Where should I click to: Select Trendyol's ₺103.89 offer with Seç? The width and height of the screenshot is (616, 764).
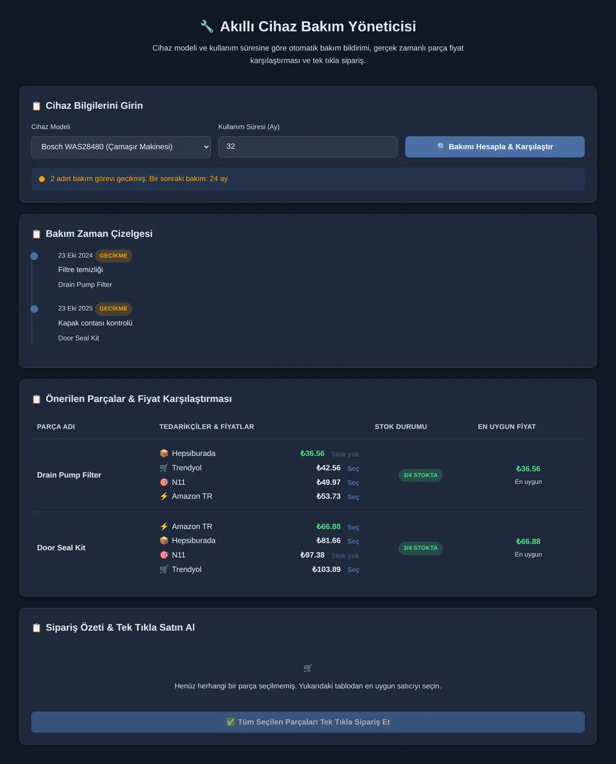[x=353, y=570]
